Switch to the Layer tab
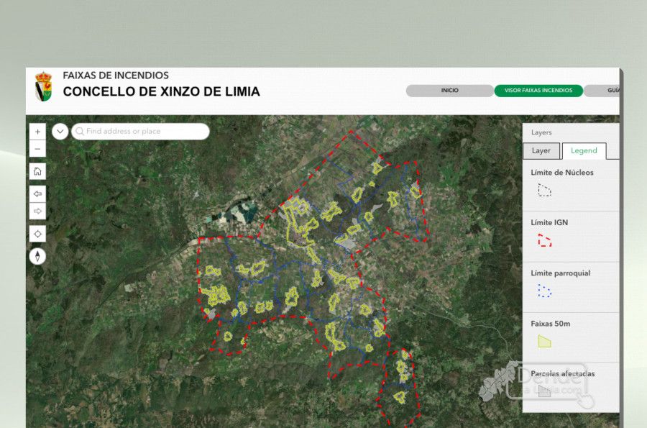This screenshot has width=647, height=428. point(541,150)
